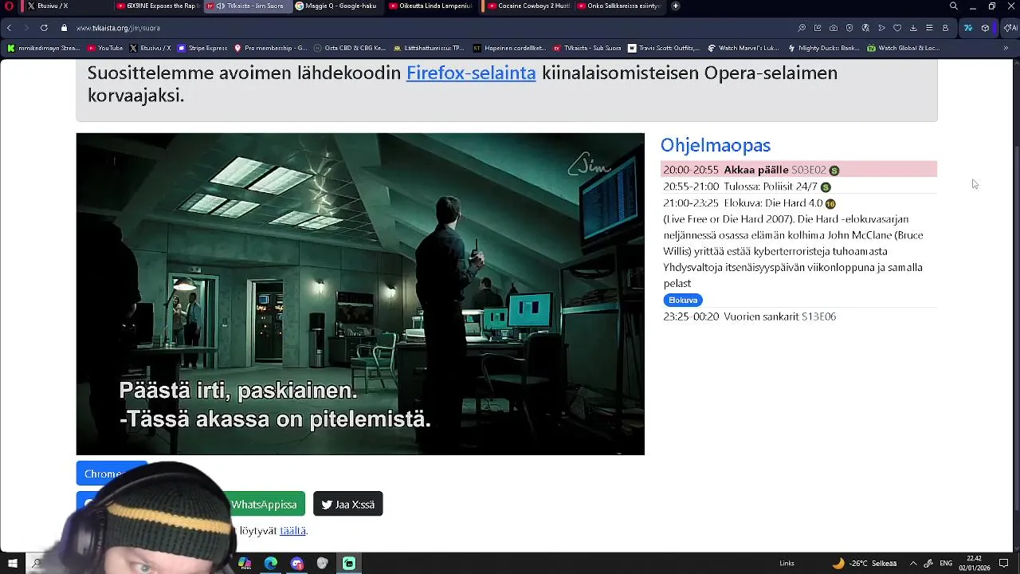Open the taskbar weather -26°C Selkeää widget
The image size is (1020, 574).
(864, 563)
